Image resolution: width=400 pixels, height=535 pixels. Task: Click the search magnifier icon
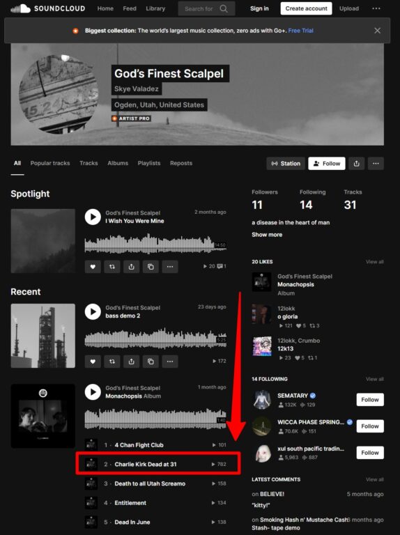pos(224,8)
